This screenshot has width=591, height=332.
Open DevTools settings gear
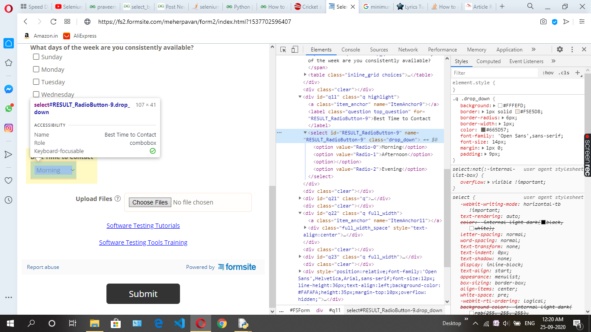coord(560,50)
